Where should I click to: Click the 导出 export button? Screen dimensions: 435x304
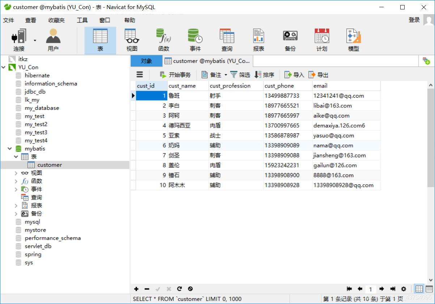[x=318, y=75]
